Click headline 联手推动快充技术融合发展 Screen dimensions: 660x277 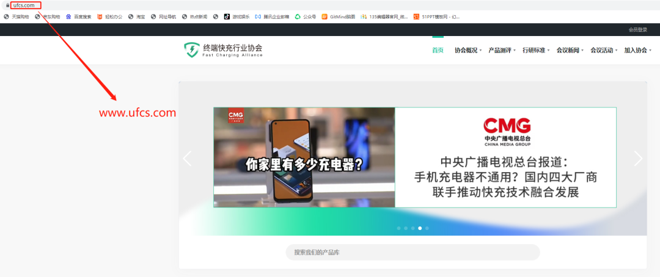506,193
